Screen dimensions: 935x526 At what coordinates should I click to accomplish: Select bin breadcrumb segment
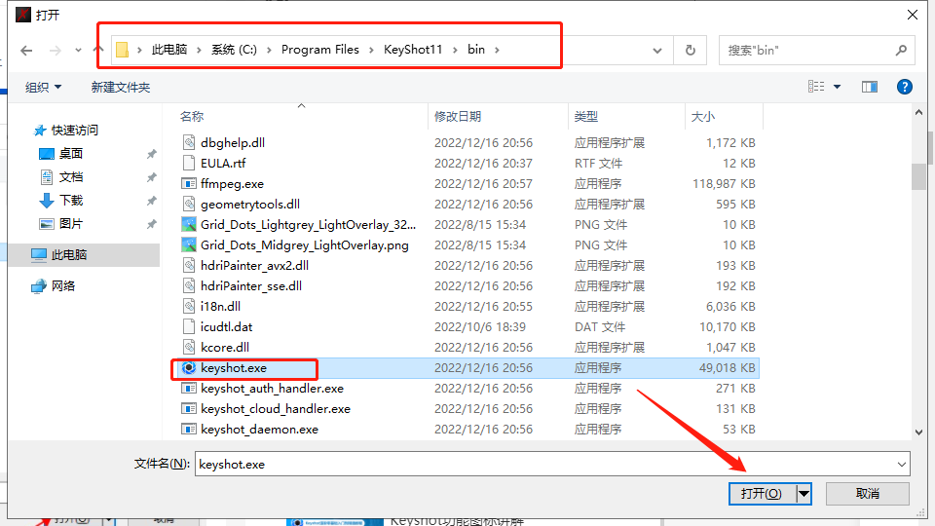pyautogui.click(x=476, y=50)
